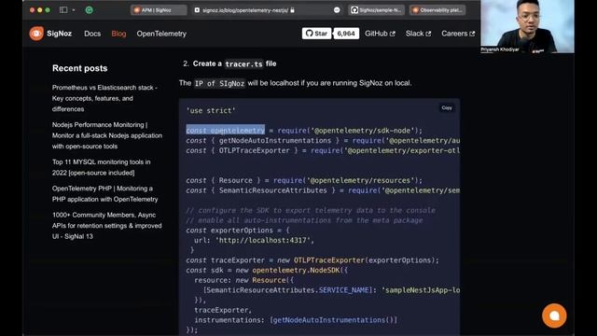Click the tracer.ts inline code
The image size is (597, 336).
pos(243,64)
